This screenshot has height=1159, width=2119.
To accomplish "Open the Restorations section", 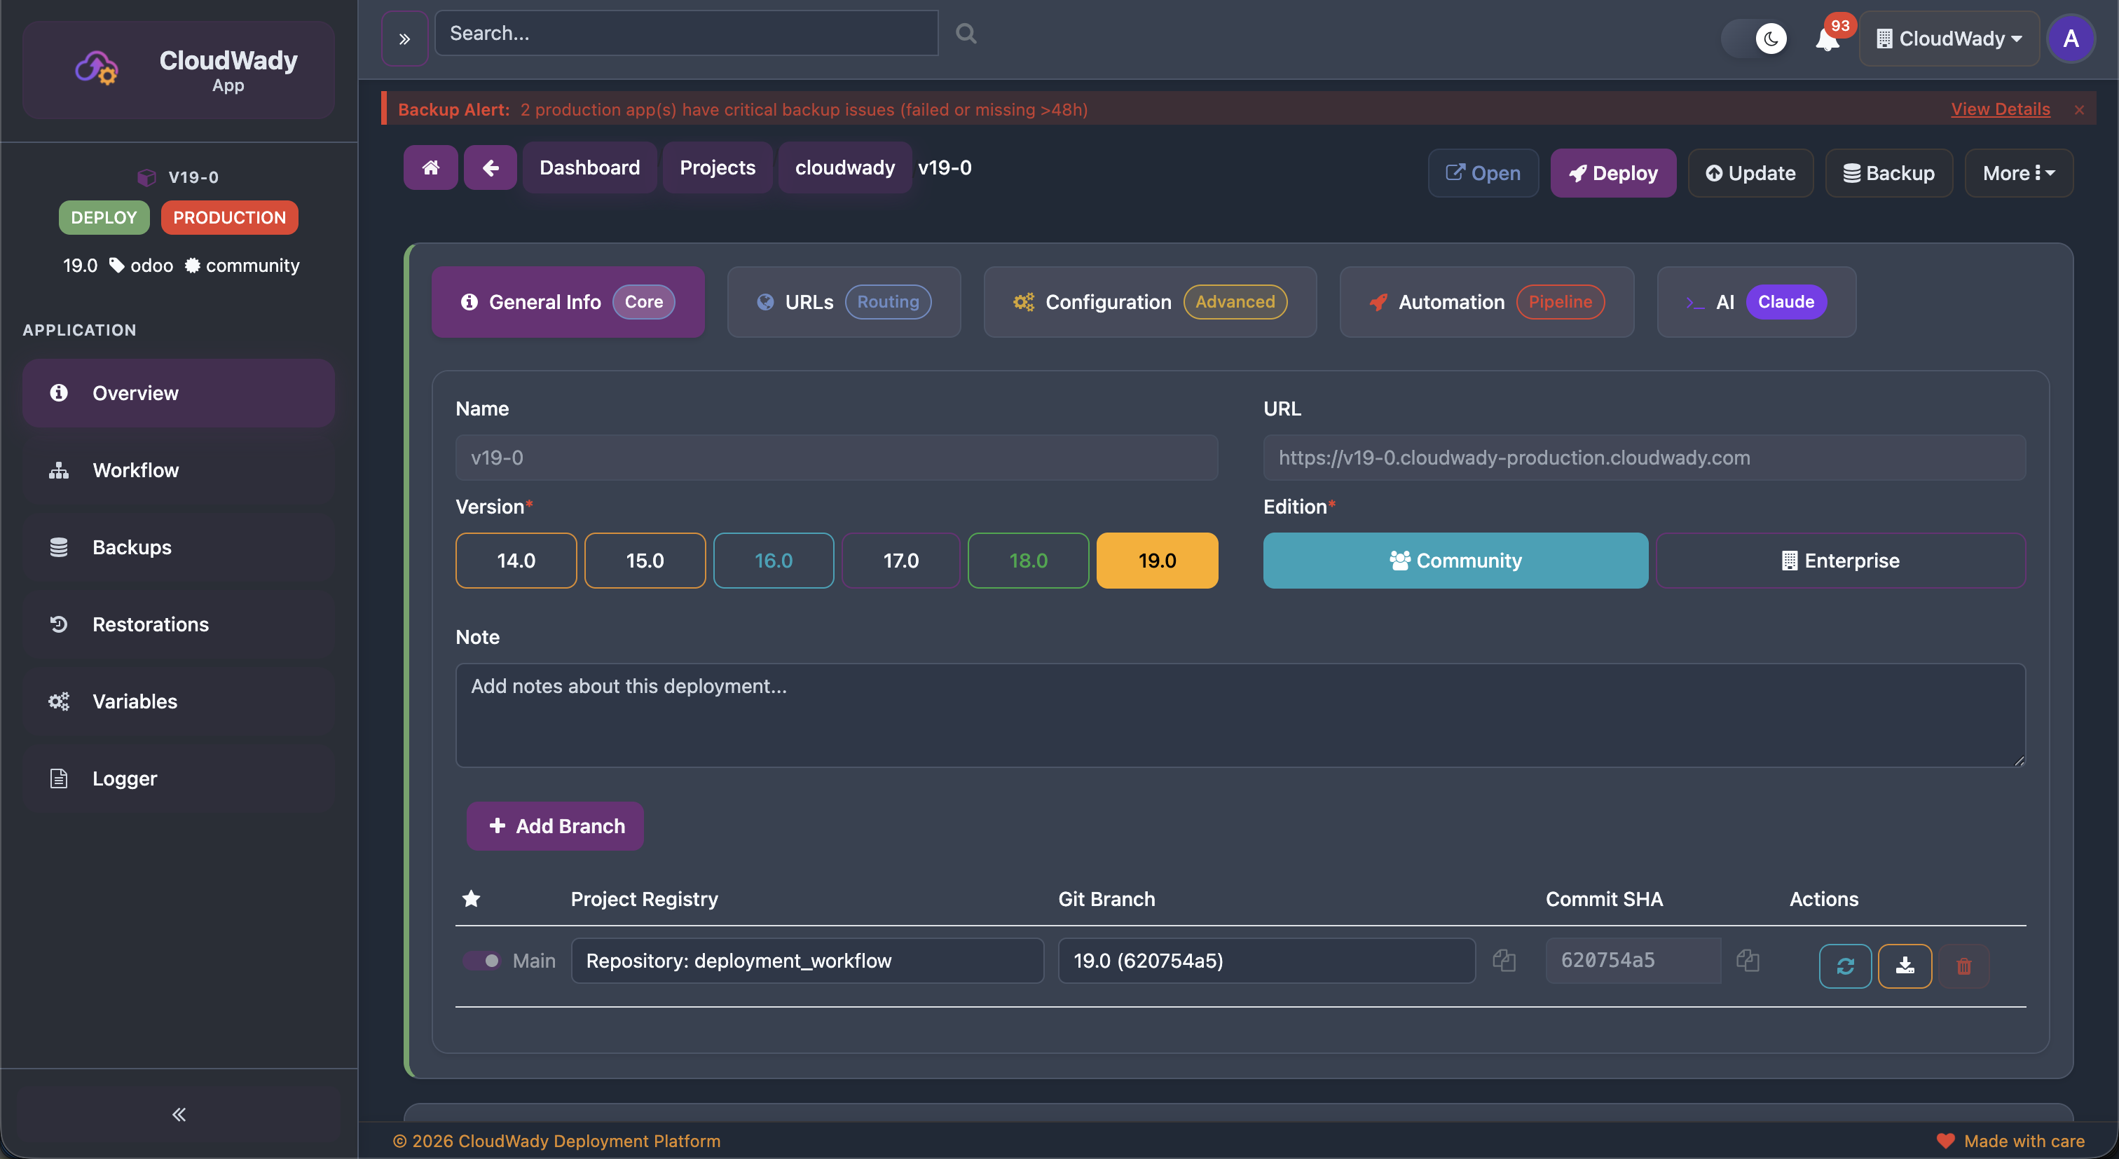I will (x=151, y=624).
